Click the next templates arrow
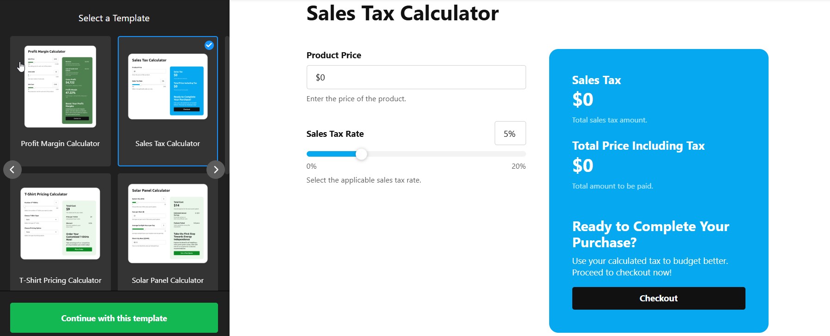The image size is (830, 336). tap(216, 170)
